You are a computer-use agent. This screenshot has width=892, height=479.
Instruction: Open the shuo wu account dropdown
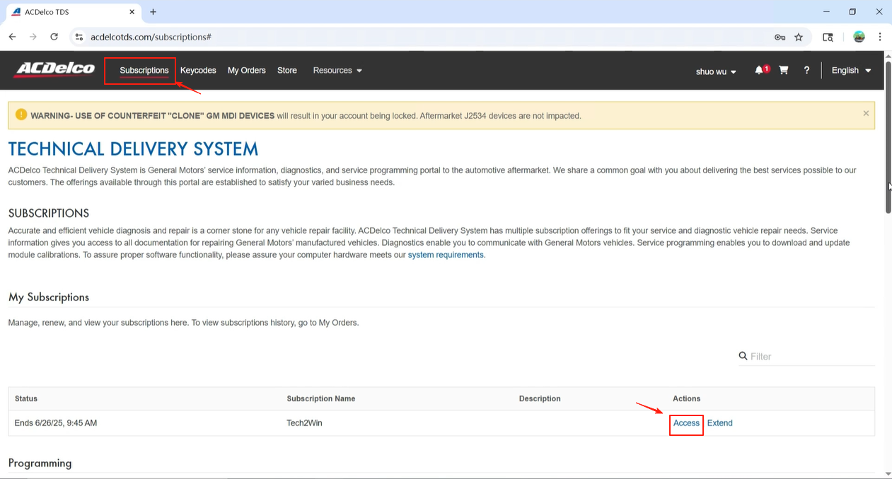click(716, 71)
